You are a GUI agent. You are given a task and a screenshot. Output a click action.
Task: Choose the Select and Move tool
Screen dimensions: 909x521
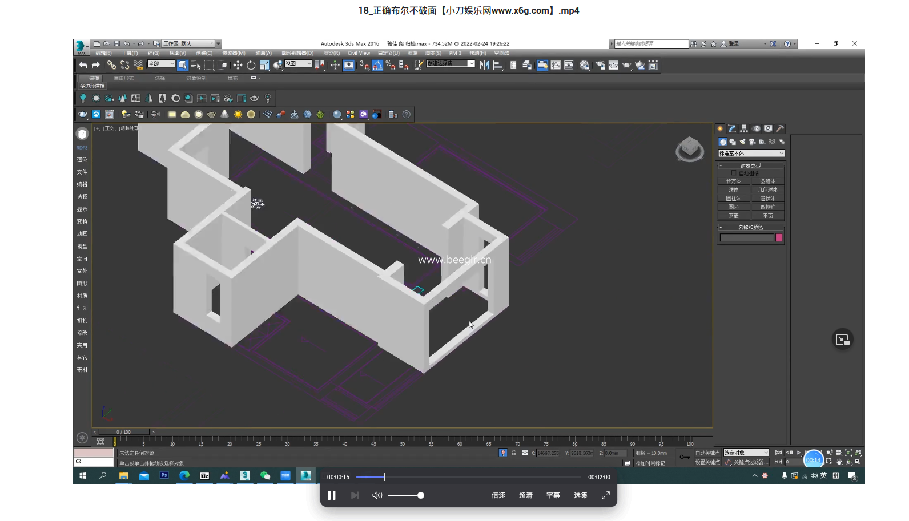pyautogui.click(x=238, y=65)
